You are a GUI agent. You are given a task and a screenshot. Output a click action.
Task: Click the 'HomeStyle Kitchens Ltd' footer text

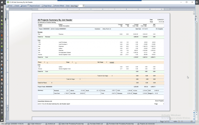click(45, 101)
